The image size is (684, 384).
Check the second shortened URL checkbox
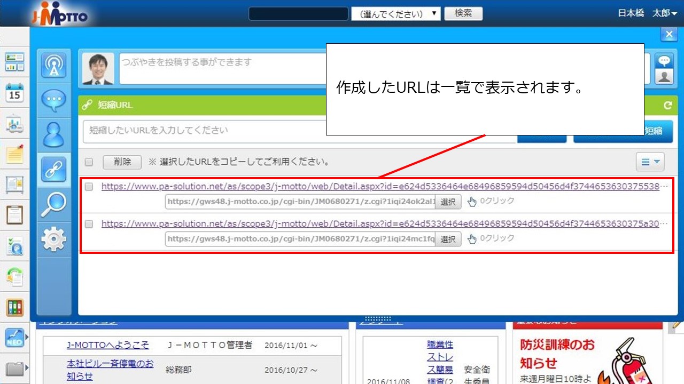pyautogui.click(x=89, y=224)
